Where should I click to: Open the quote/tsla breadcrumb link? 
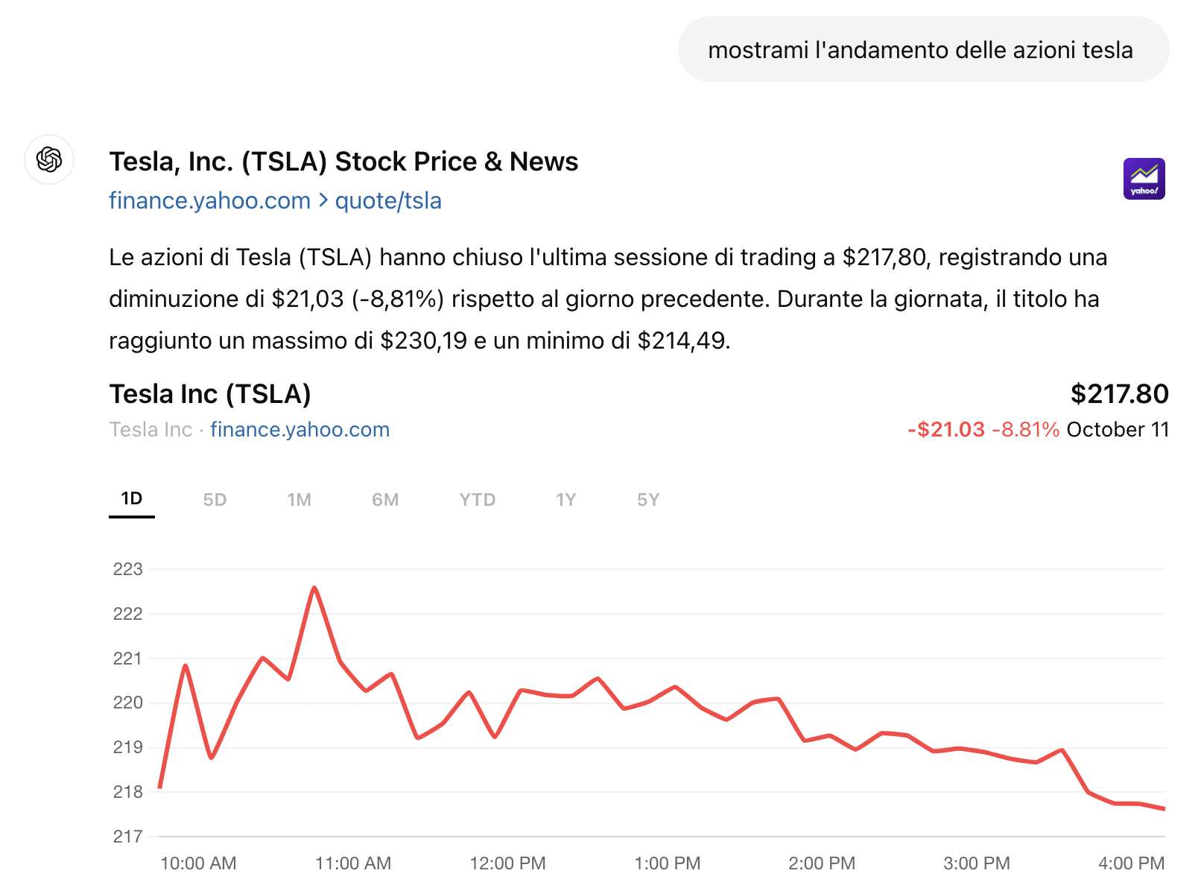tap(388, 200)
